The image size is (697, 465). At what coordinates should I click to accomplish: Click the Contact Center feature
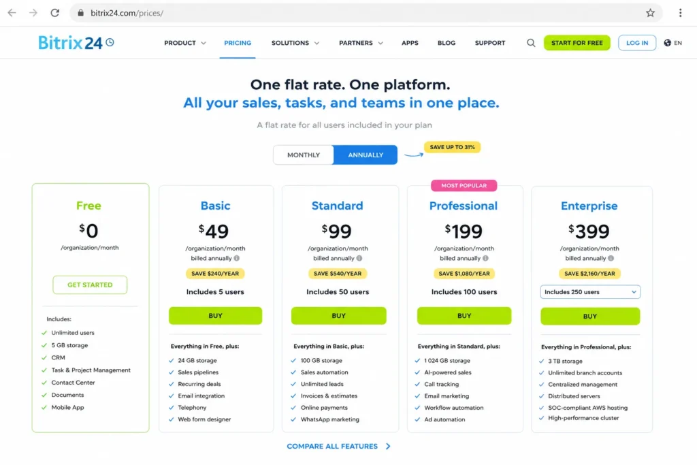click(x=73, y=383)
